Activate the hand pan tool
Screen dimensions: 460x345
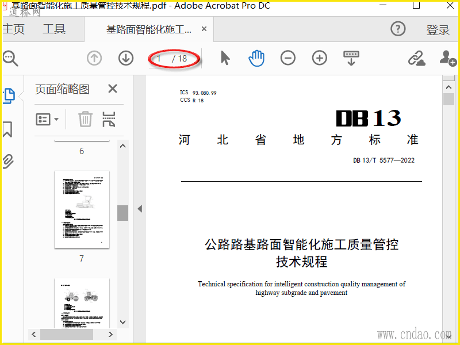[256, 58]
